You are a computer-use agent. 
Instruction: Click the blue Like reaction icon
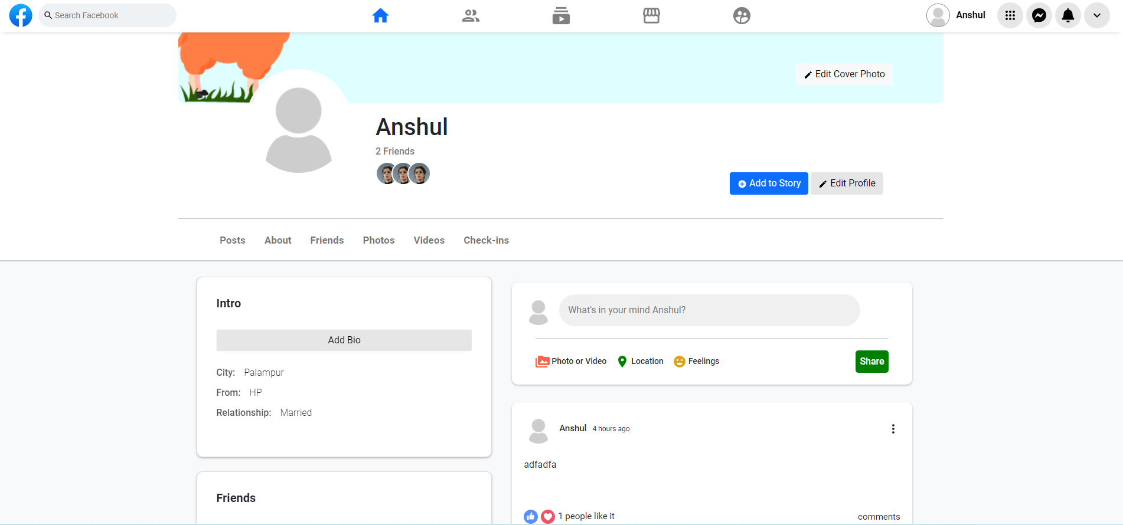(x=531, y=517)
